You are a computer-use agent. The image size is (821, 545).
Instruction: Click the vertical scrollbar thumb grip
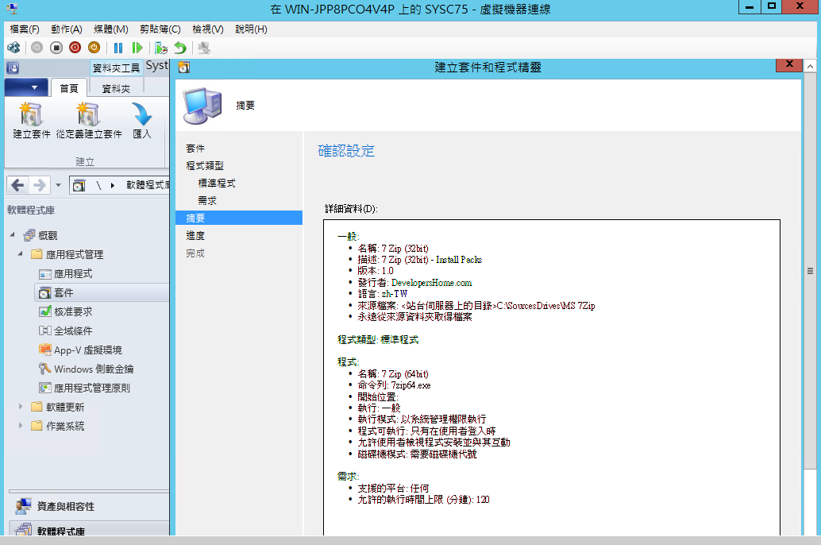tap(810, 271)
